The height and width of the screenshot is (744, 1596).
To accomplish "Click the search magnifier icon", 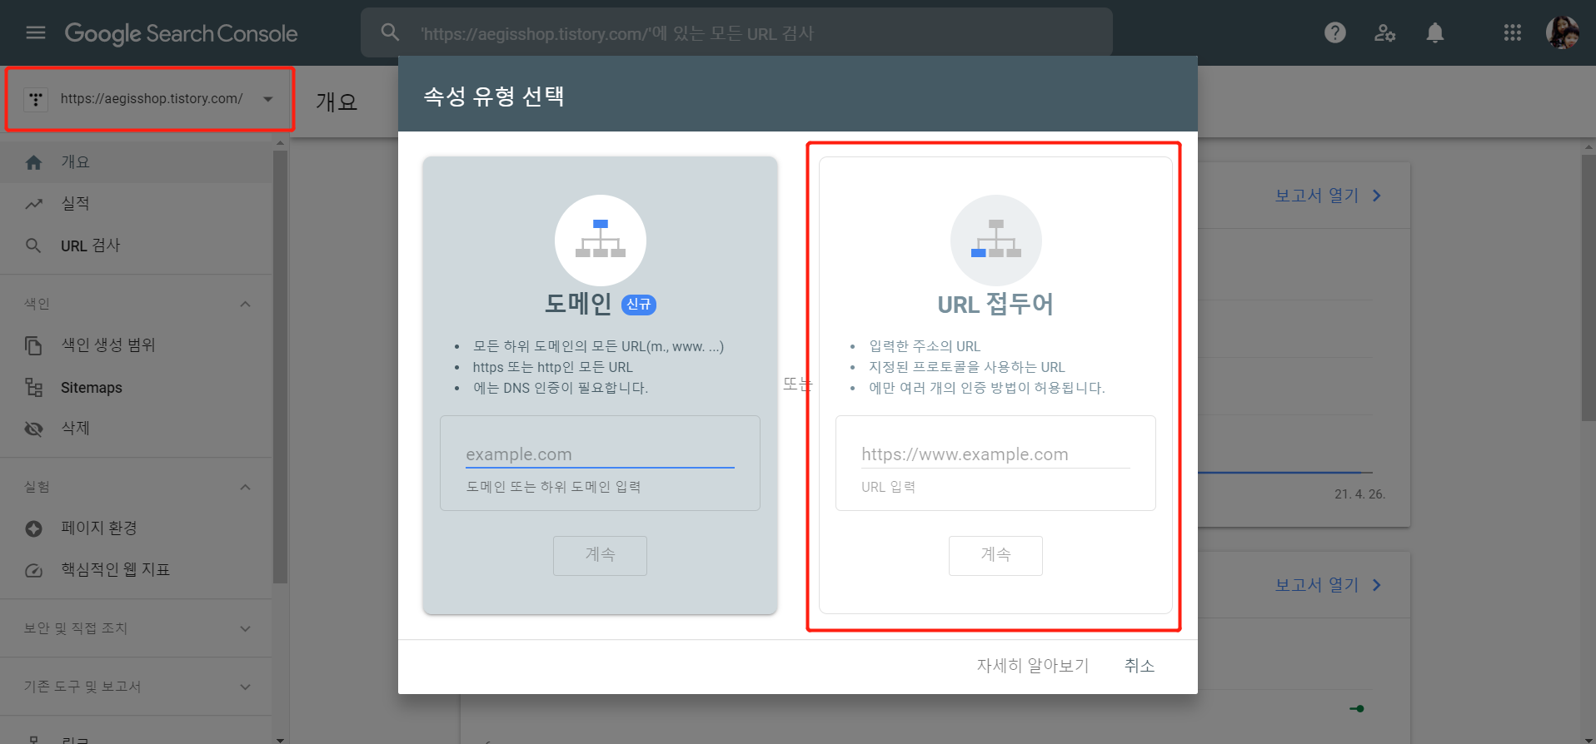I will tap(390, 32).
